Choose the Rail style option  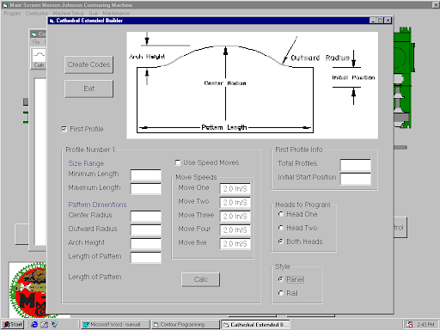coord(281,293)
